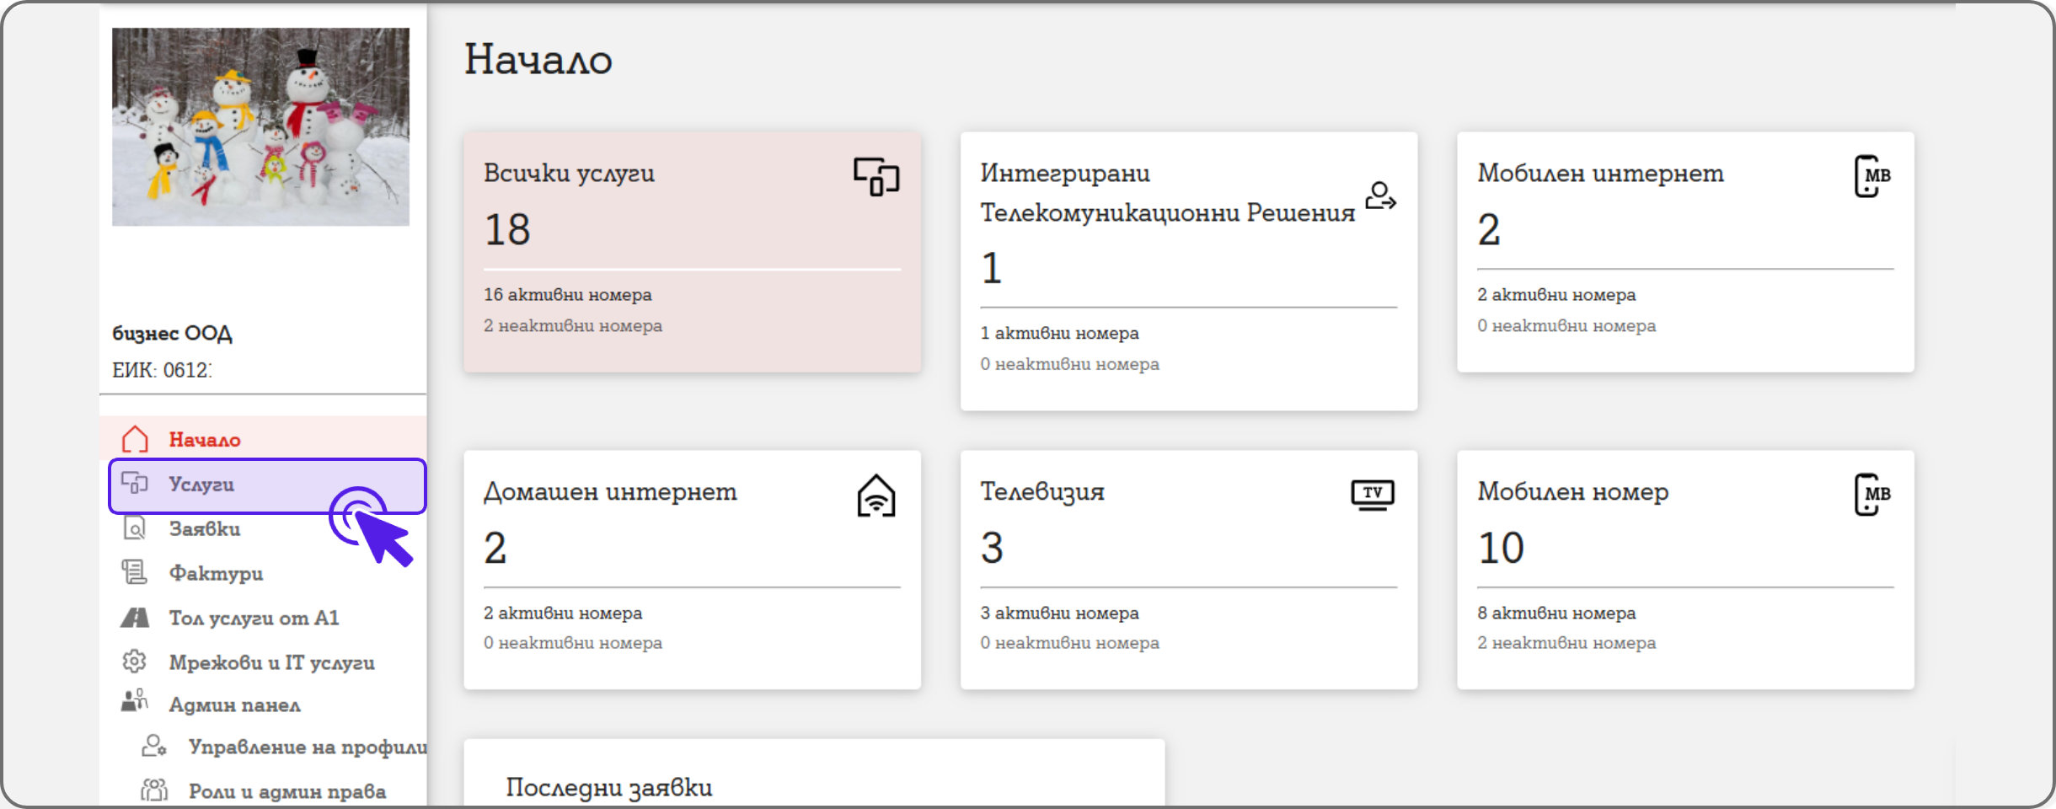The height and width of the screenshot is (809, 2056).
Task: Click '1 активни номера' text
Action: (1059, 333)
